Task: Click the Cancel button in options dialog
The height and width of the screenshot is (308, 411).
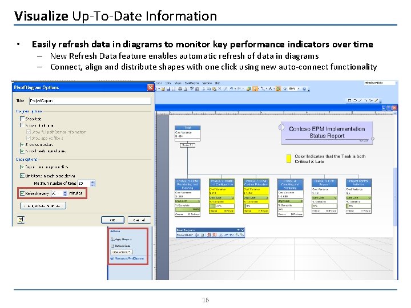Action: [139, 220]
